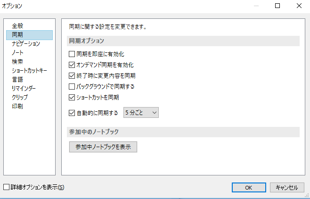Open the ノート settings category

pos(18,53)
